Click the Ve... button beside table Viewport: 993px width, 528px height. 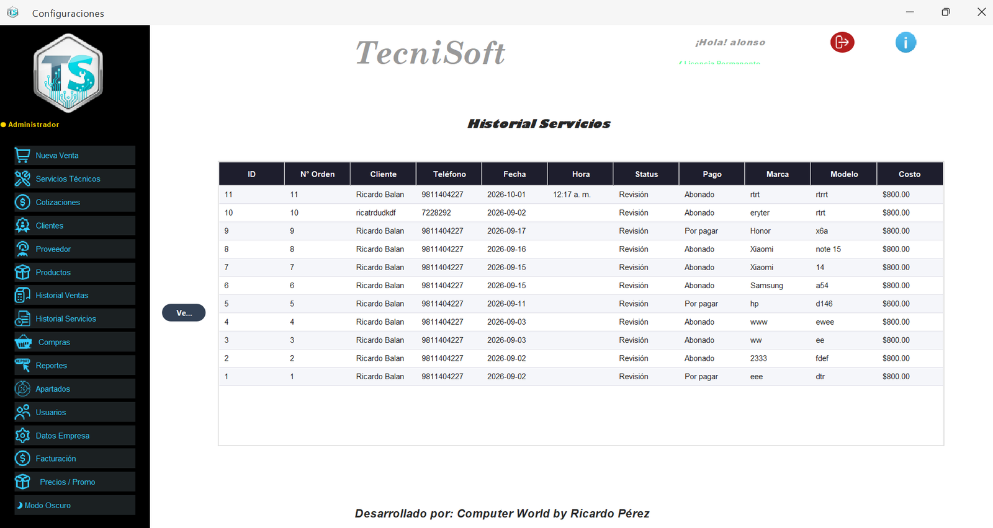click(x=184, y=313)
